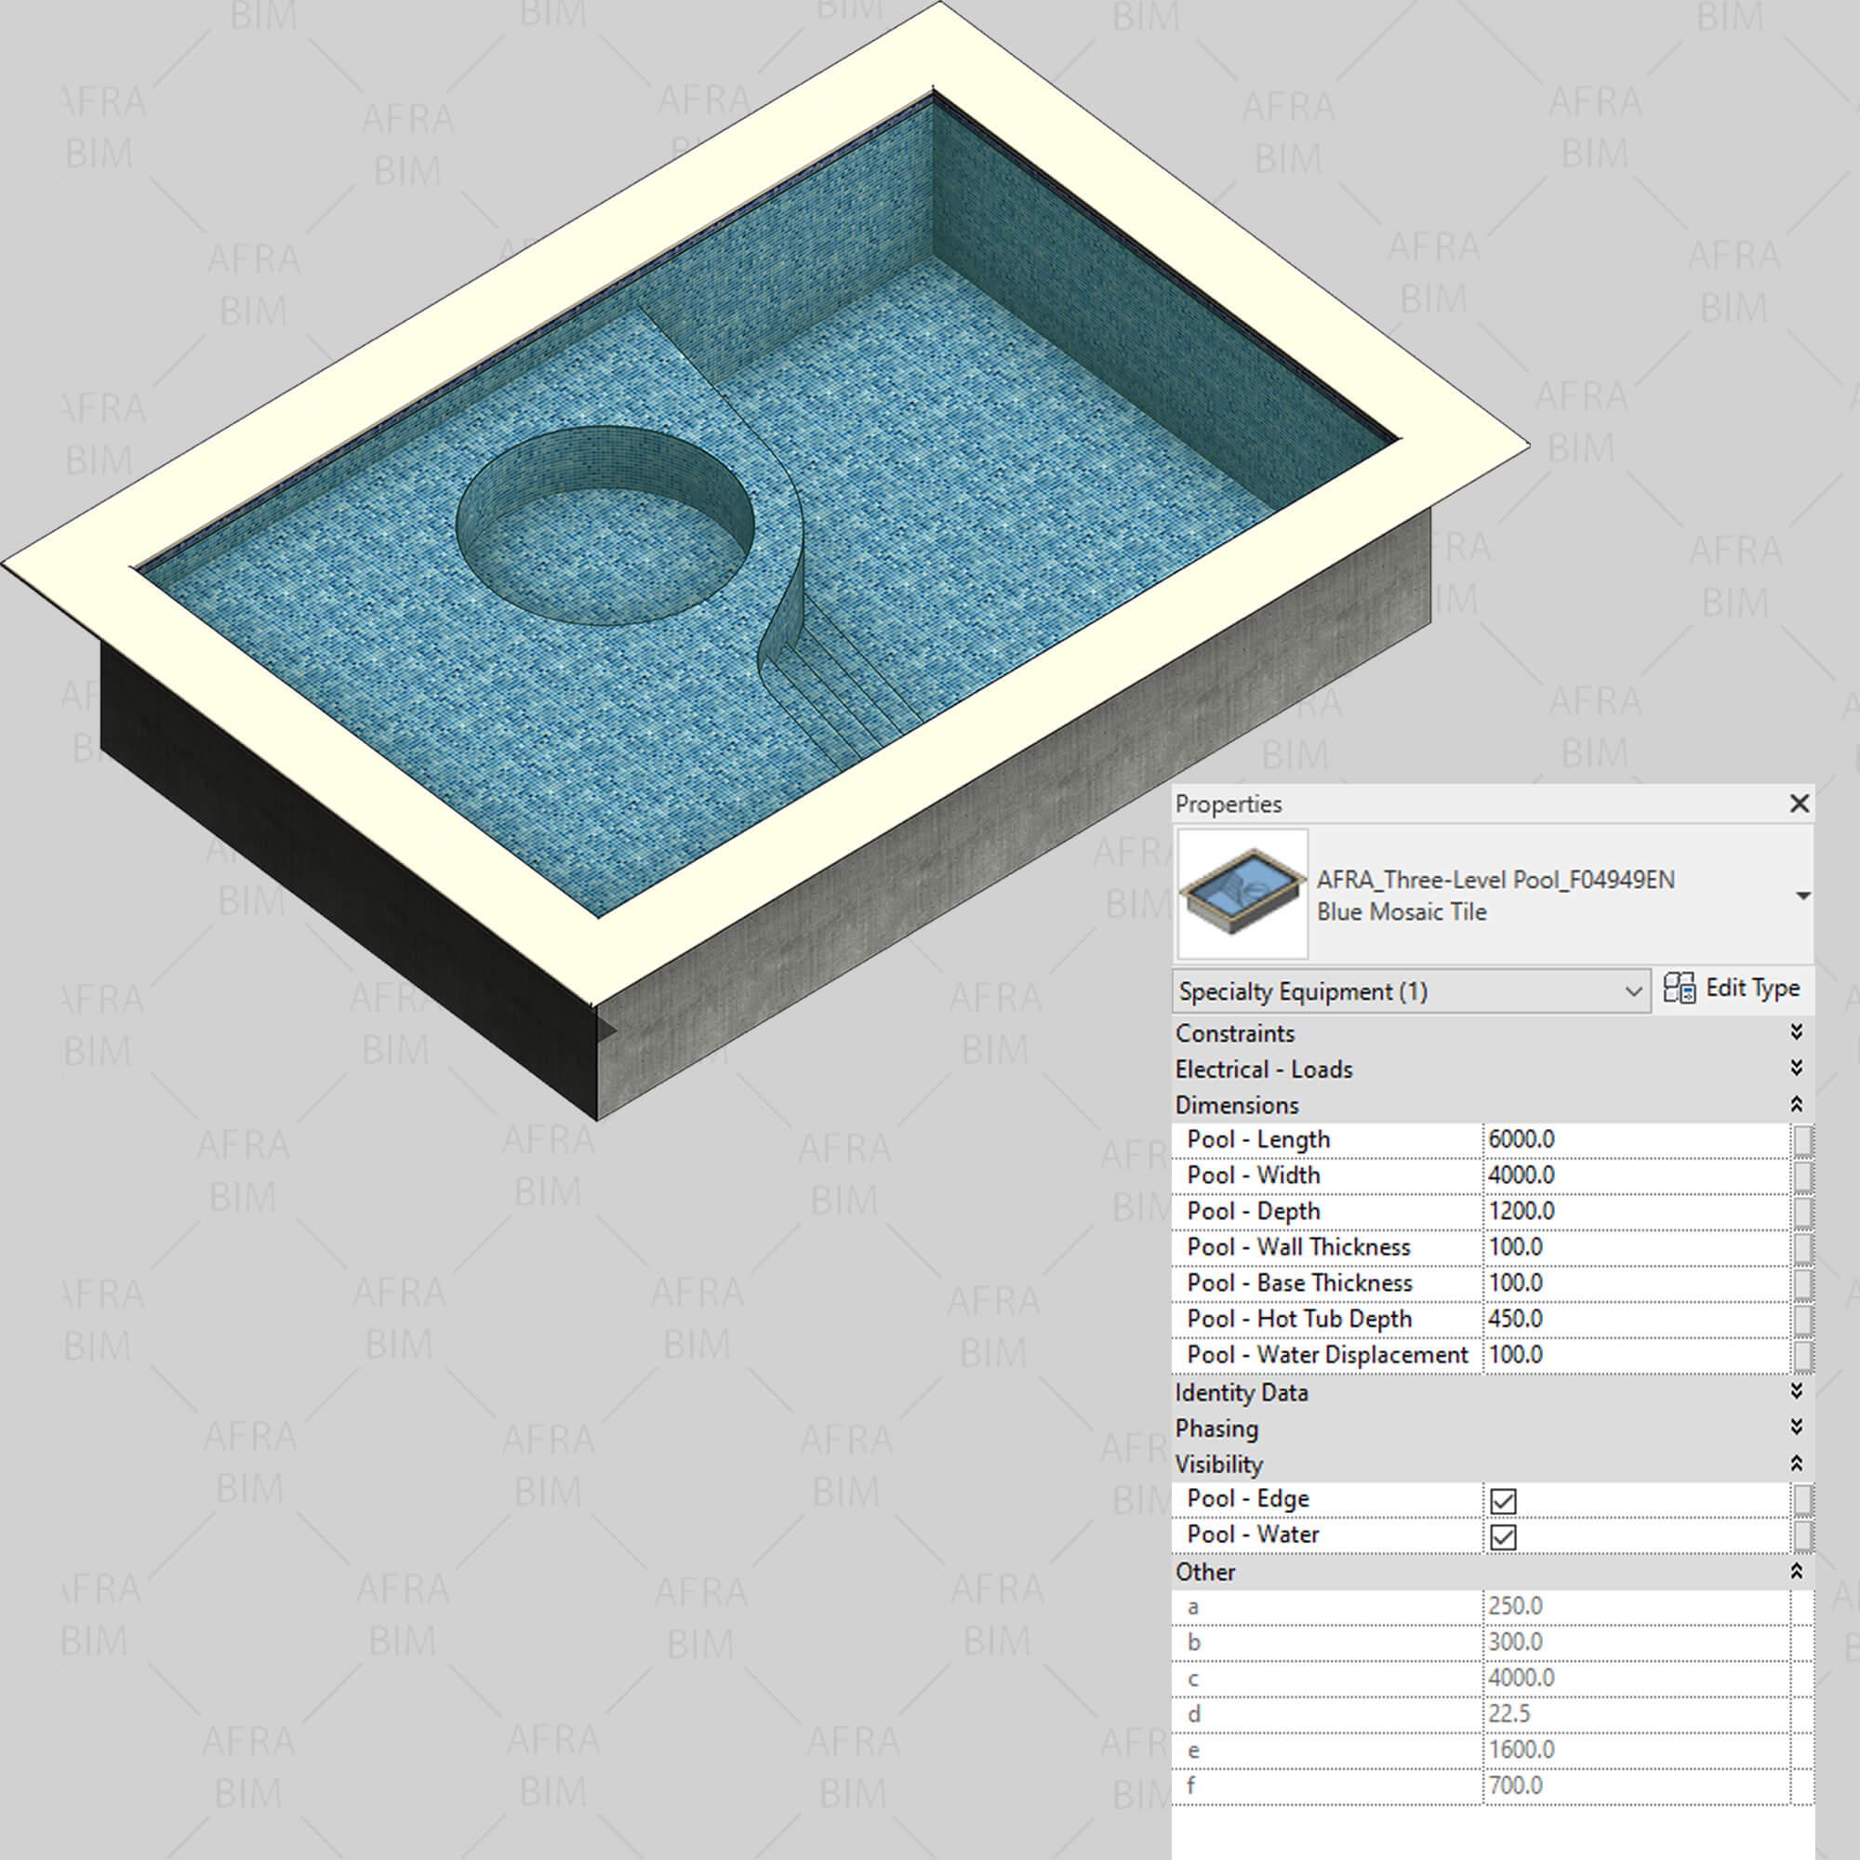Uncheck the Pool - Water checkbox
Screen dimensions: 1860x1860
[1503, 1536]
